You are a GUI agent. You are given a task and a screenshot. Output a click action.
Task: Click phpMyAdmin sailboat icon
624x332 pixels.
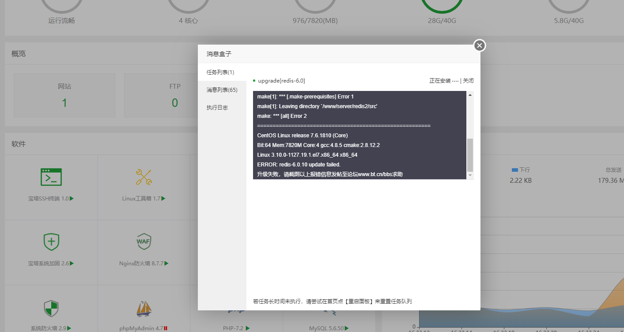144,309
